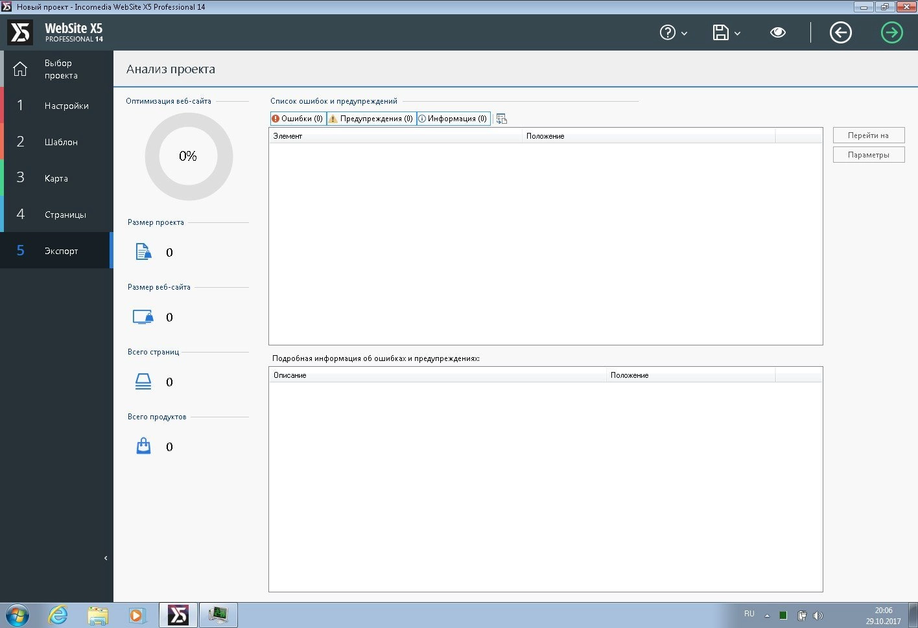Click the total products shopping bag icon

[x=143, y=446]
